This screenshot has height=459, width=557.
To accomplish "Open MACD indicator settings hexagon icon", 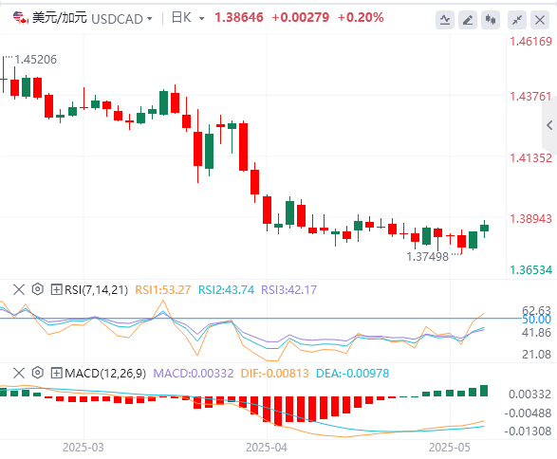I will 37,373.
